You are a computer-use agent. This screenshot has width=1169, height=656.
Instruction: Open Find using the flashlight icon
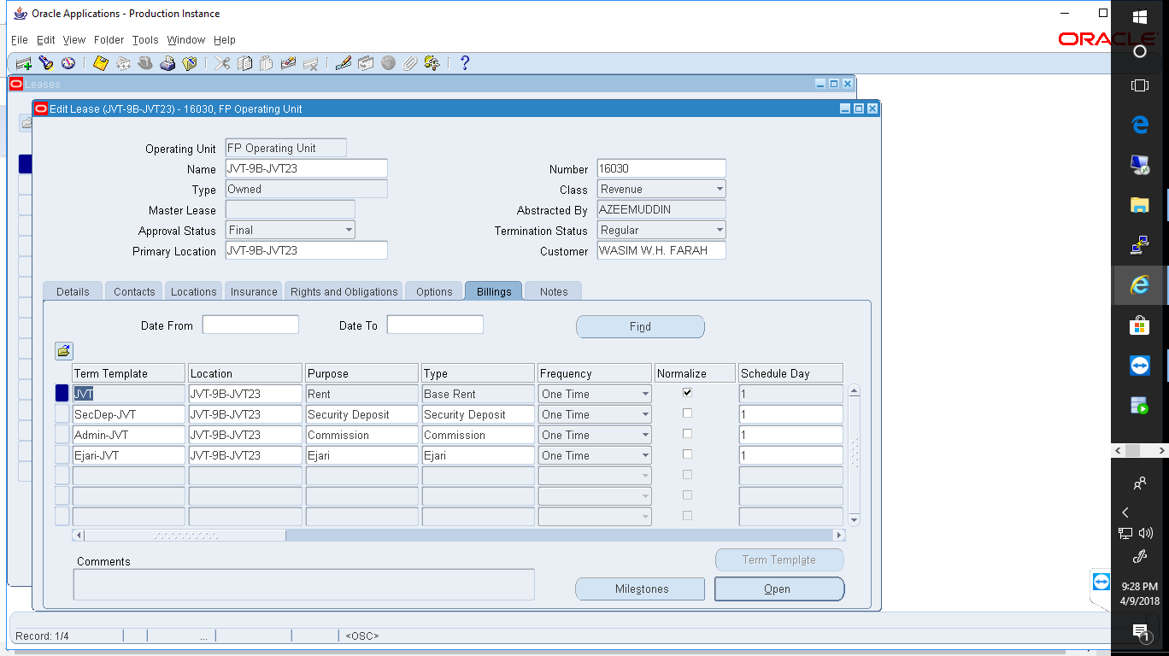46,63
